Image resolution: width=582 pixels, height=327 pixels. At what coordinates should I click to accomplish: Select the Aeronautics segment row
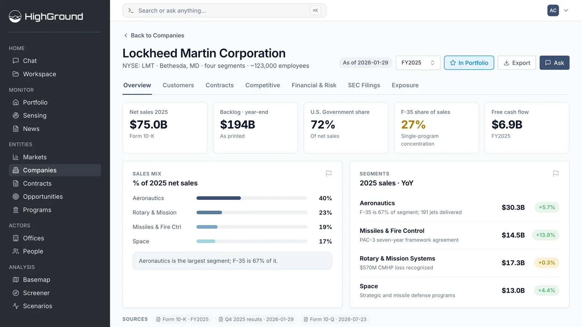[459, 207]
